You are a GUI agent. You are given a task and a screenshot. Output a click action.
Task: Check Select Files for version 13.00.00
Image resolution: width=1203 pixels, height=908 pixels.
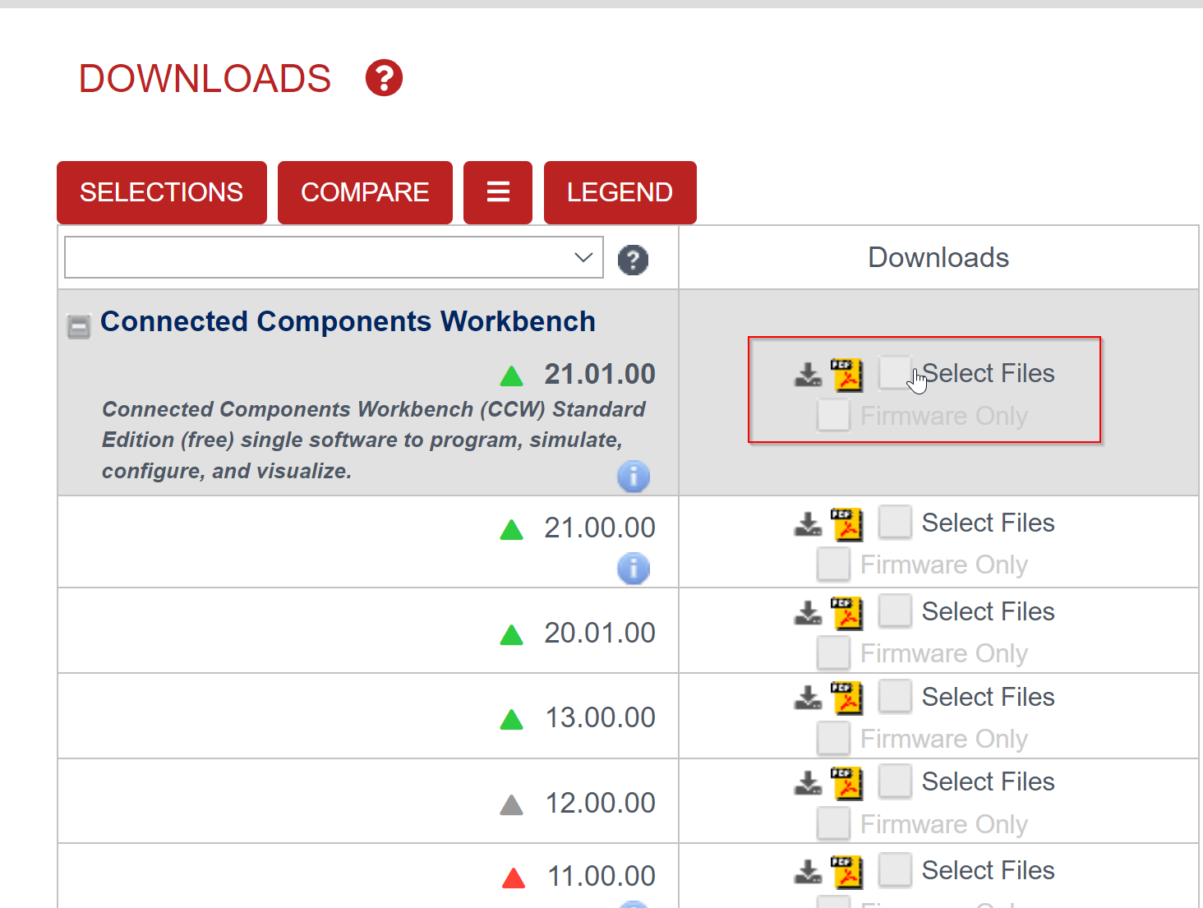click(x=895, y=696)
